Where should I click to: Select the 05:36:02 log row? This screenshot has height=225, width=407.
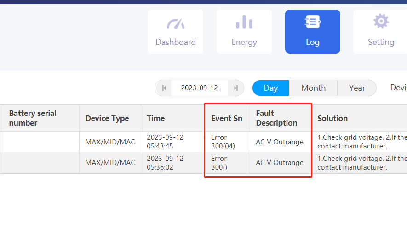tap(203, 163)
